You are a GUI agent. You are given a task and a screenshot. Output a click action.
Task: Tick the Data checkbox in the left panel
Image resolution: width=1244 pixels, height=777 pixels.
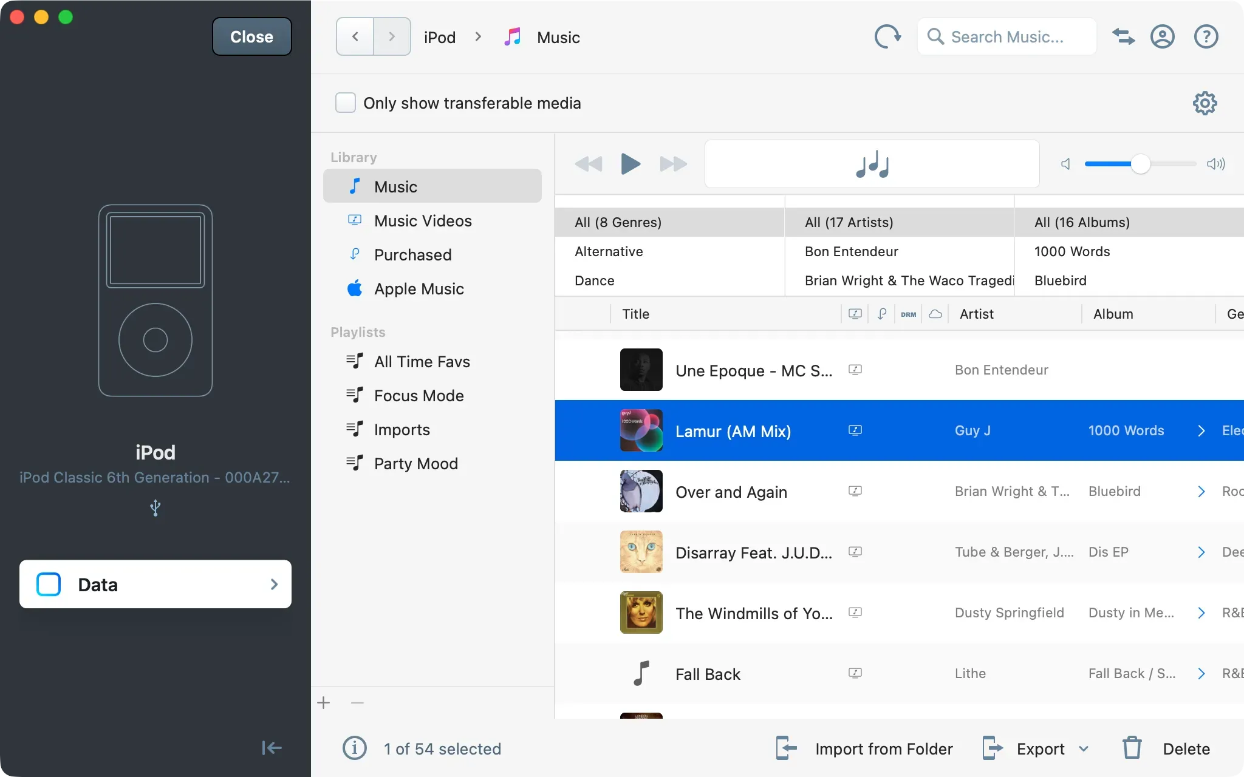click(49, 584)
